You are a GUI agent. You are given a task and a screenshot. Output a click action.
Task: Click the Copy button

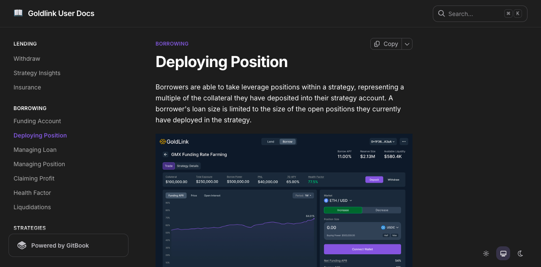tap(386, 44)
